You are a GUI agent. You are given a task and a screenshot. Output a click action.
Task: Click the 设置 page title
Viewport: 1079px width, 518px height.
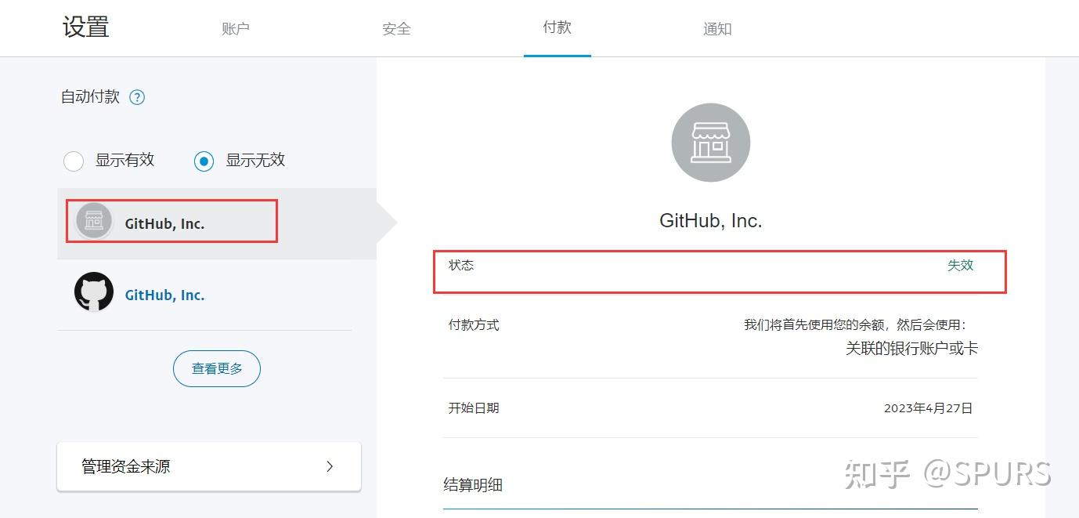(86, 27)
